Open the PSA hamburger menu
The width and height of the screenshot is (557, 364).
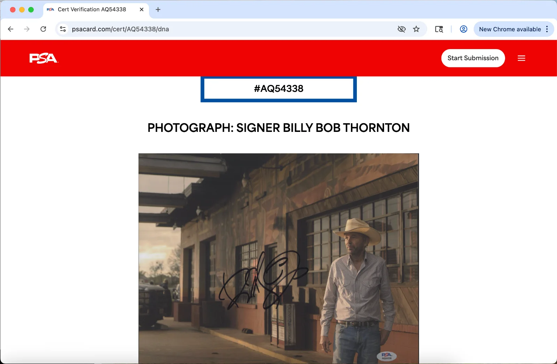521,58
